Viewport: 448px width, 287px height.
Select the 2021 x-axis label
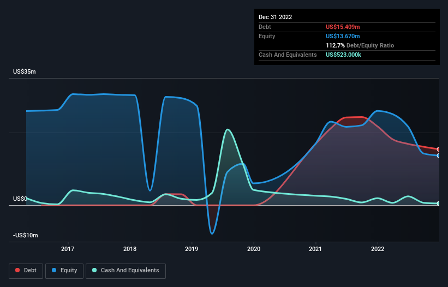(315, 249)
